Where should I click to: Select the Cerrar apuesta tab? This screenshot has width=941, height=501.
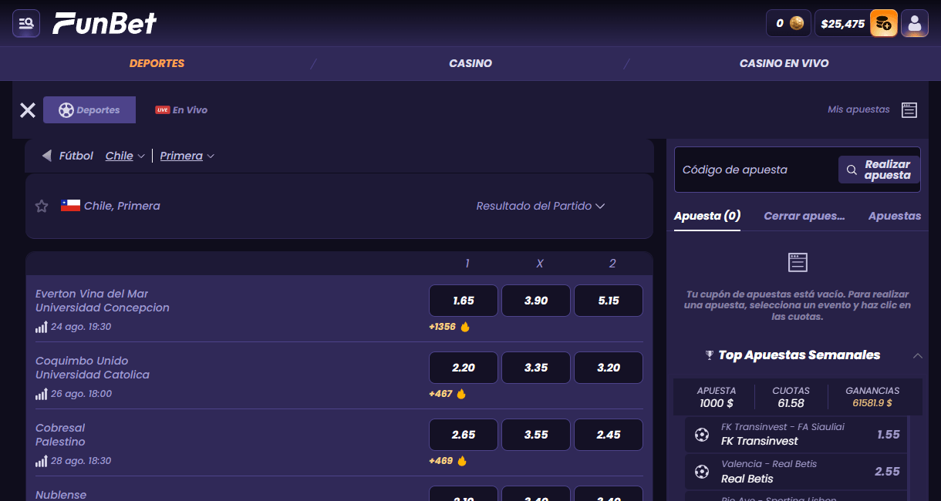coord(804,216)
